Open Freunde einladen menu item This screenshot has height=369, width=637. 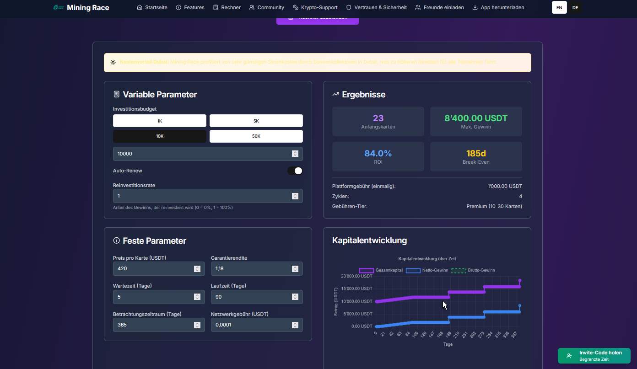pyautogui.click(x=439, y=7)
